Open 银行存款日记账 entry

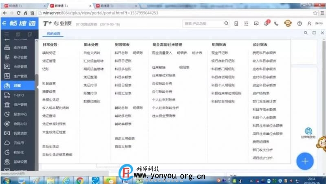pos(223,61)
